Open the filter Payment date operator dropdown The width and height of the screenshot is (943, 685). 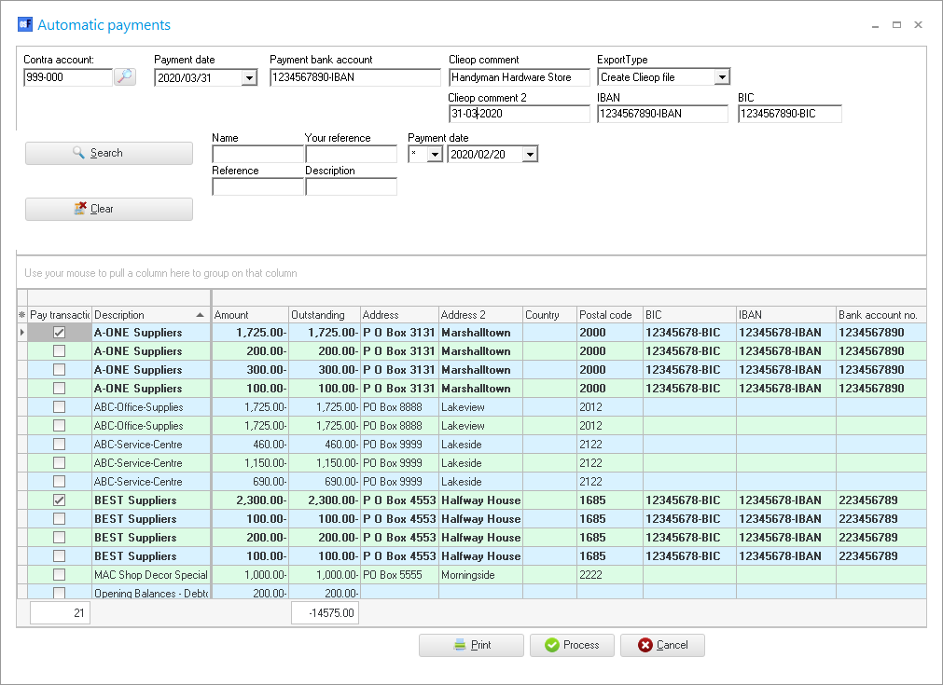coord(435,155)
